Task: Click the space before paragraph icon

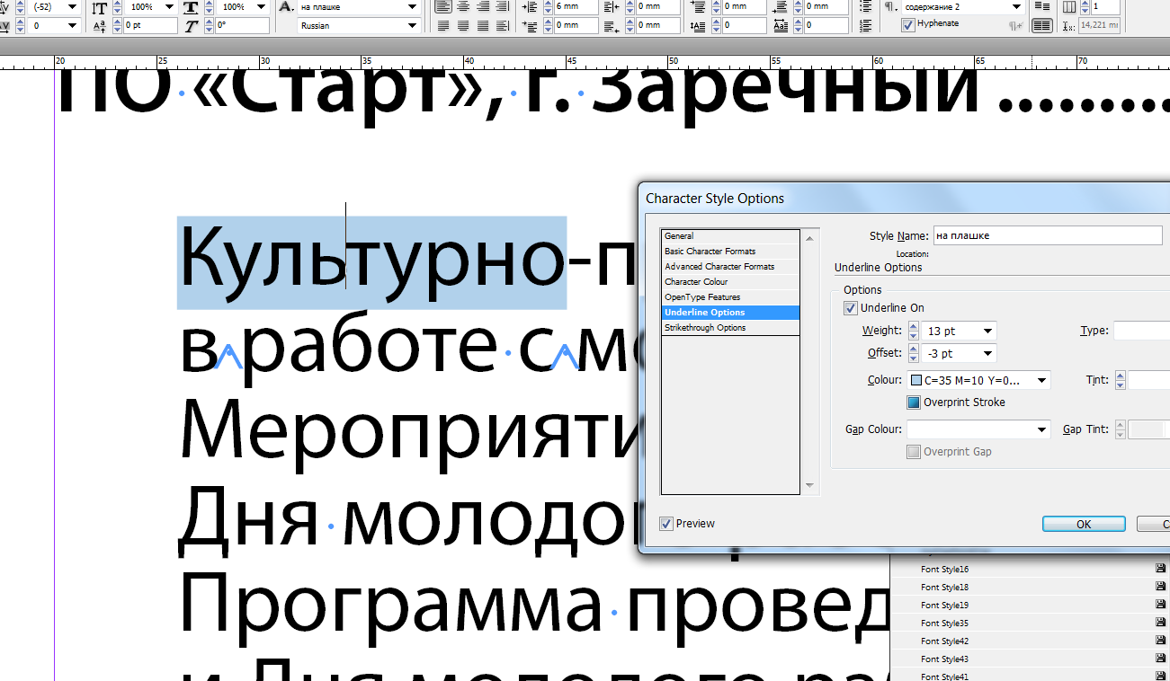Action: click(700, 6)
